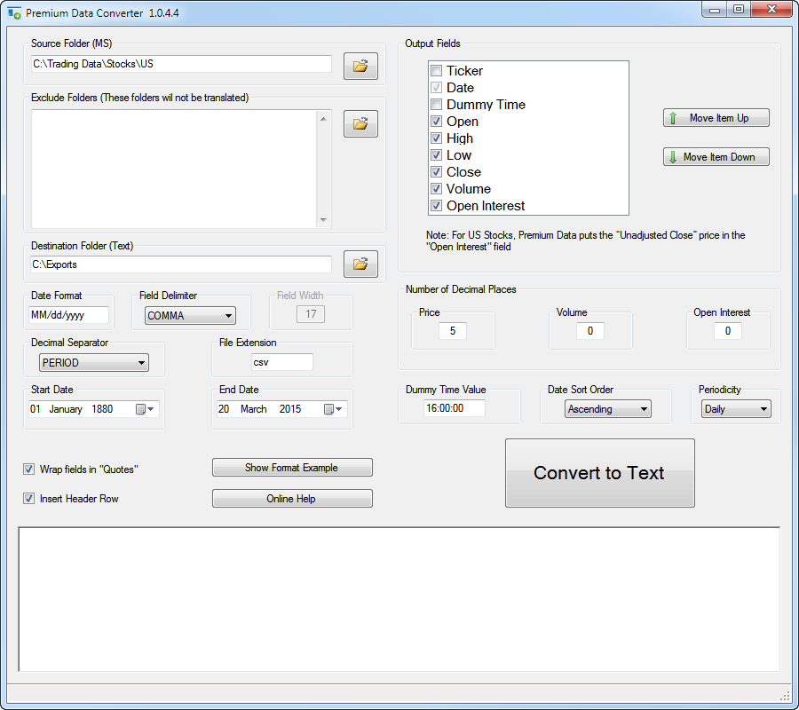Disable the Volume output field
The height and width of the screenshot is (710, 799).
coord(436,188)
